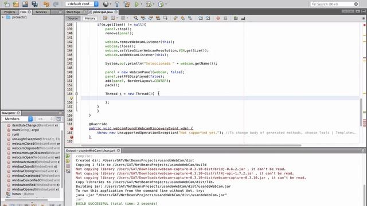The width and height of the screenshot is (367, 206).
Task: Open the Run project dropdown arrow
Action: pos(142,4)
